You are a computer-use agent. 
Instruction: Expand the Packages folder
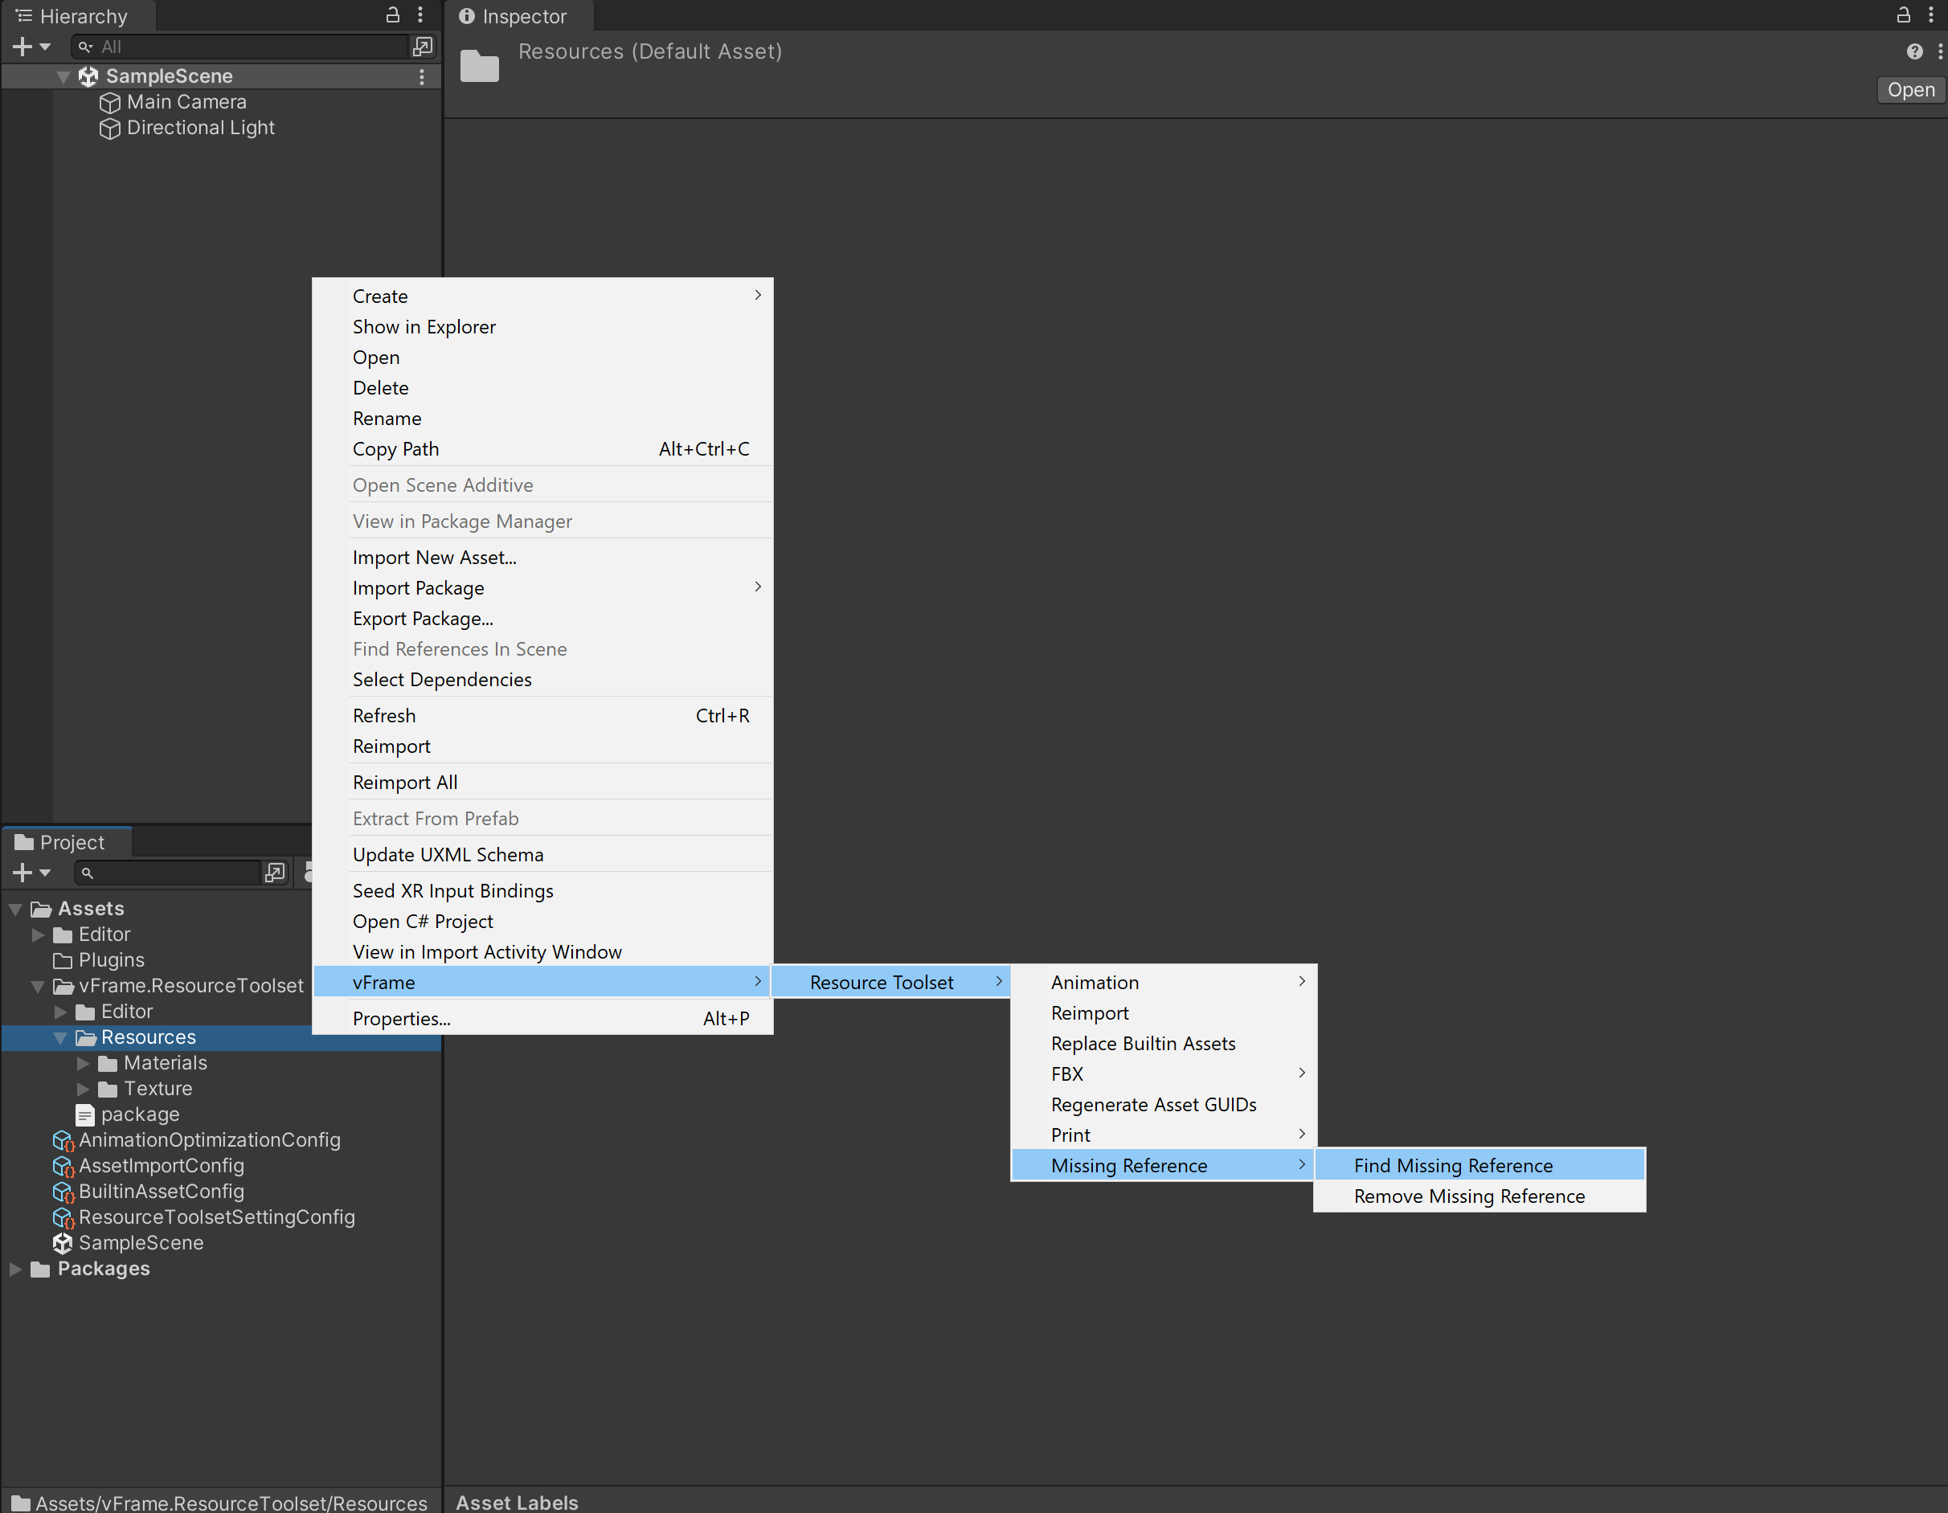tap(15, 1269)
